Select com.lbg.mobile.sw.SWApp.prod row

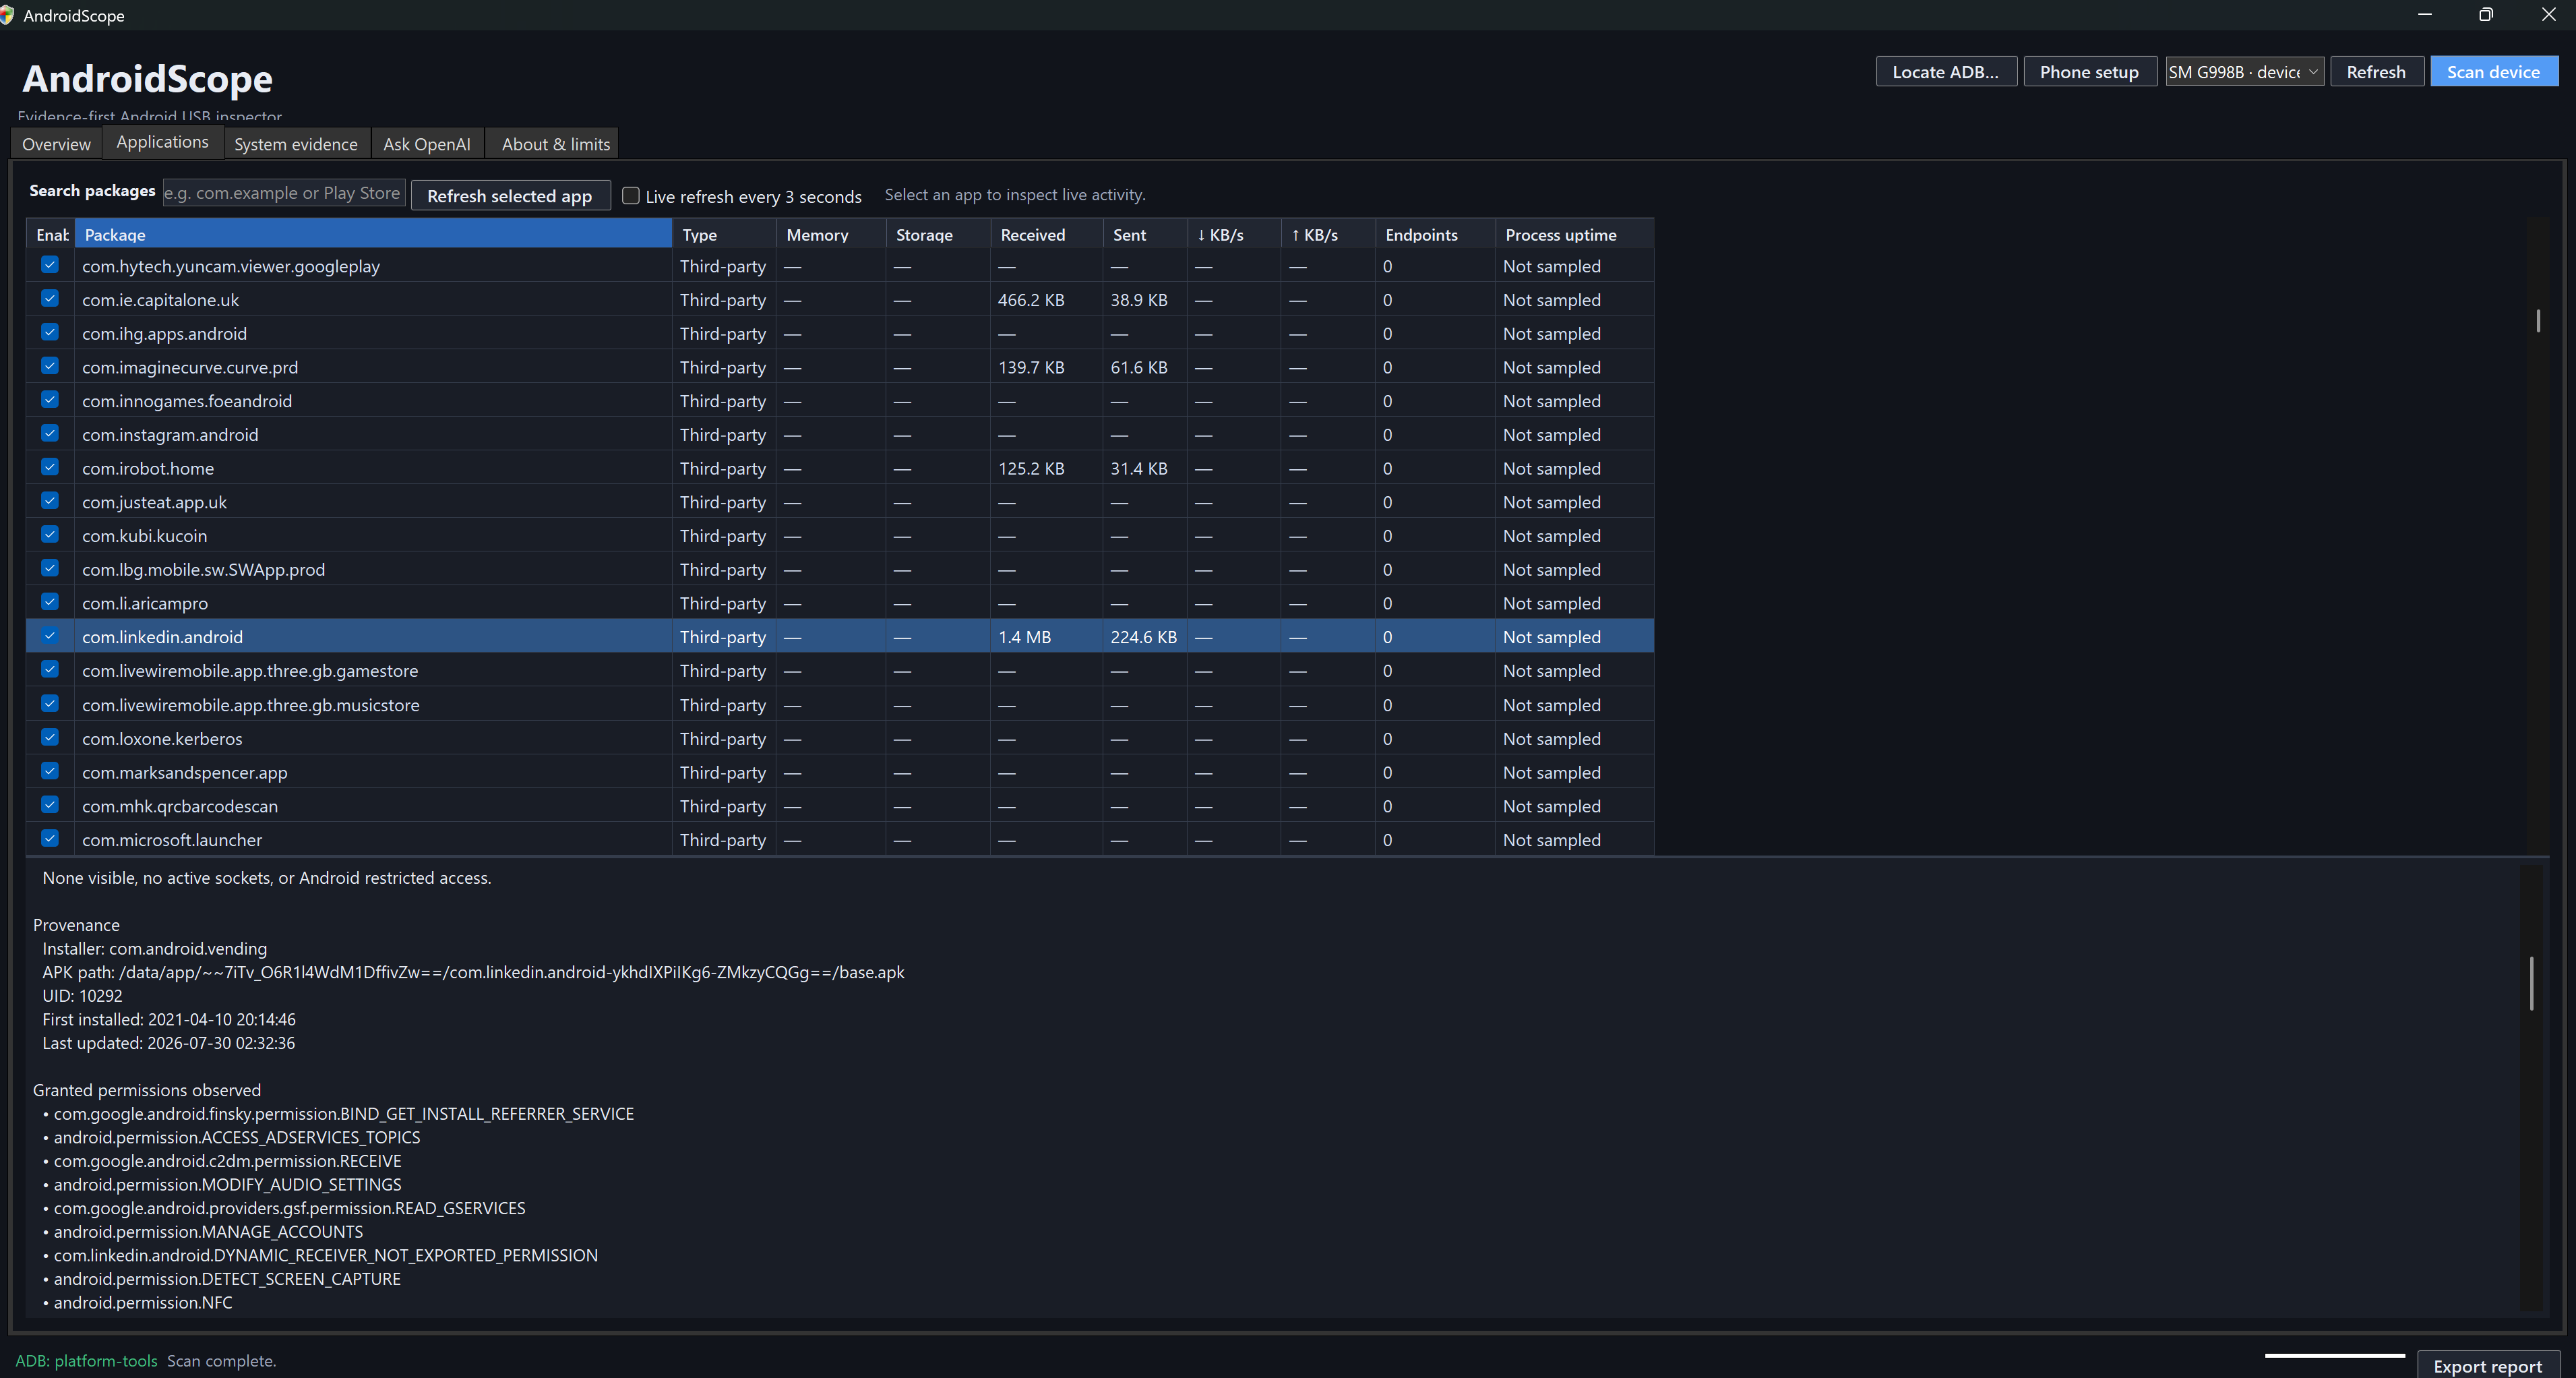click(x=840, y=569)
